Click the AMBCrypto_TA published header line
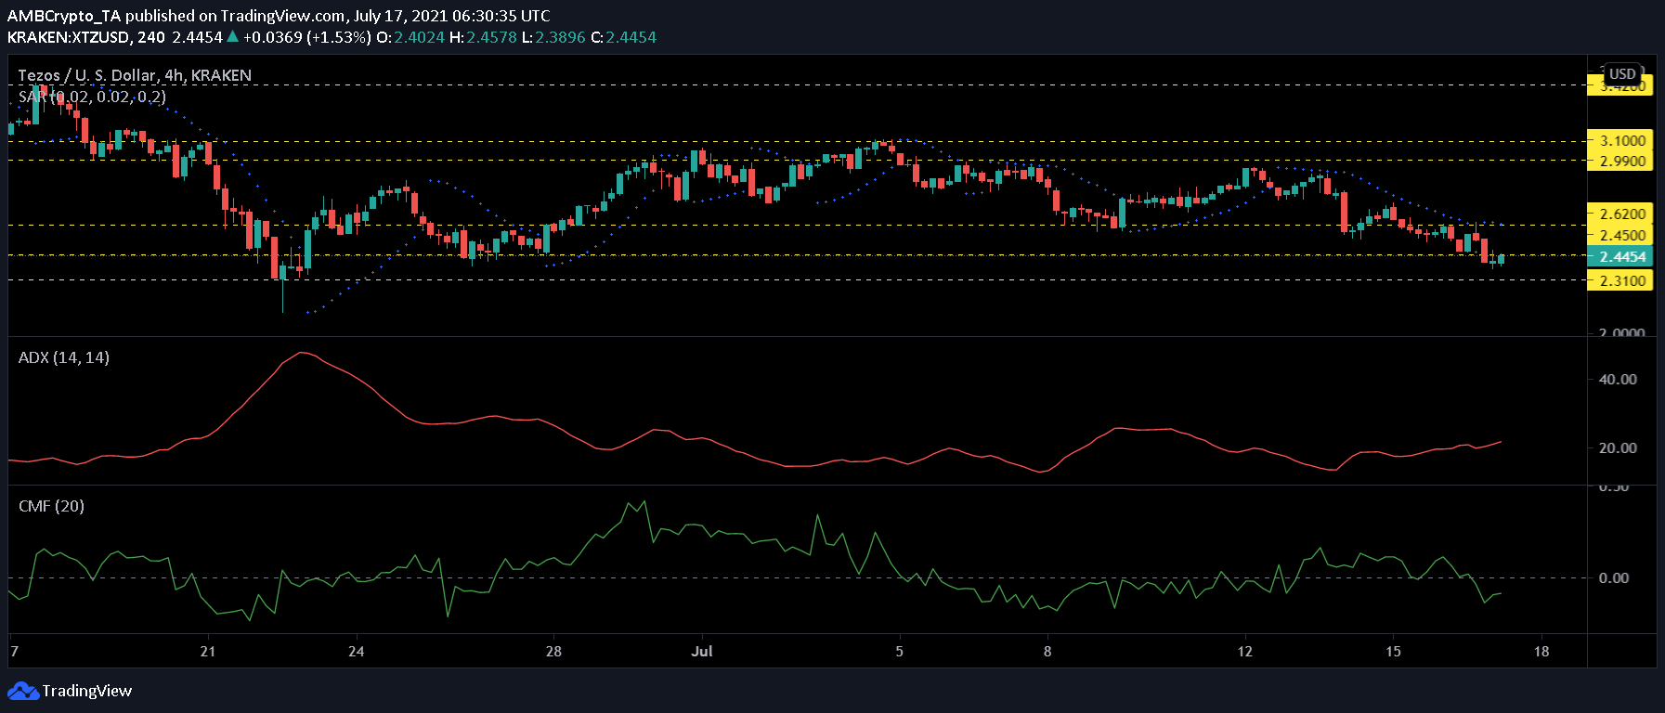 click(279, 16)
